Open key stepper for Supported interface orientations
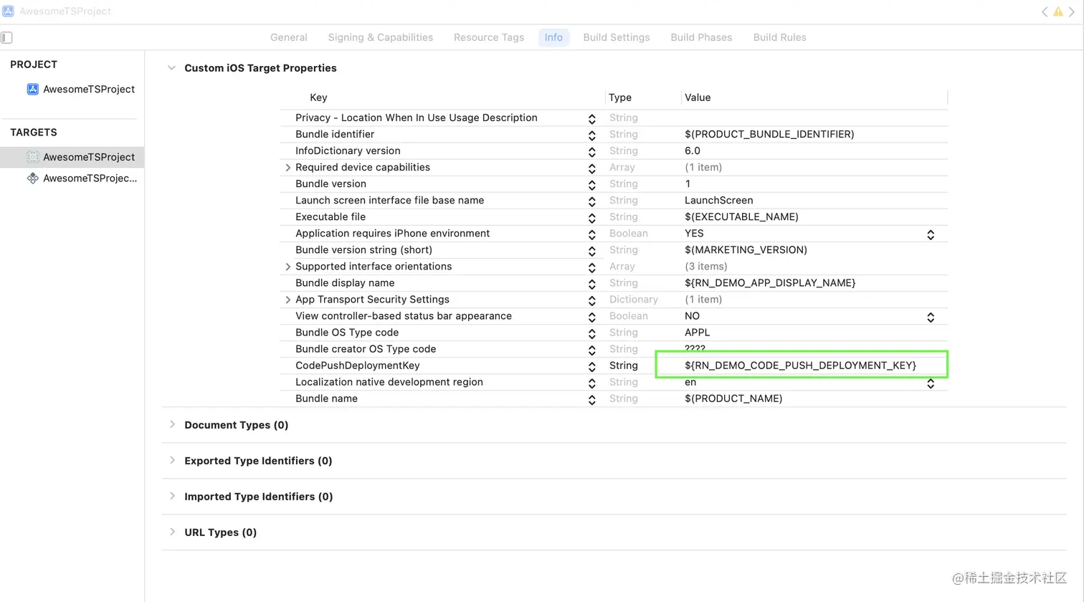1084x602 pixels. coord(591,267)
